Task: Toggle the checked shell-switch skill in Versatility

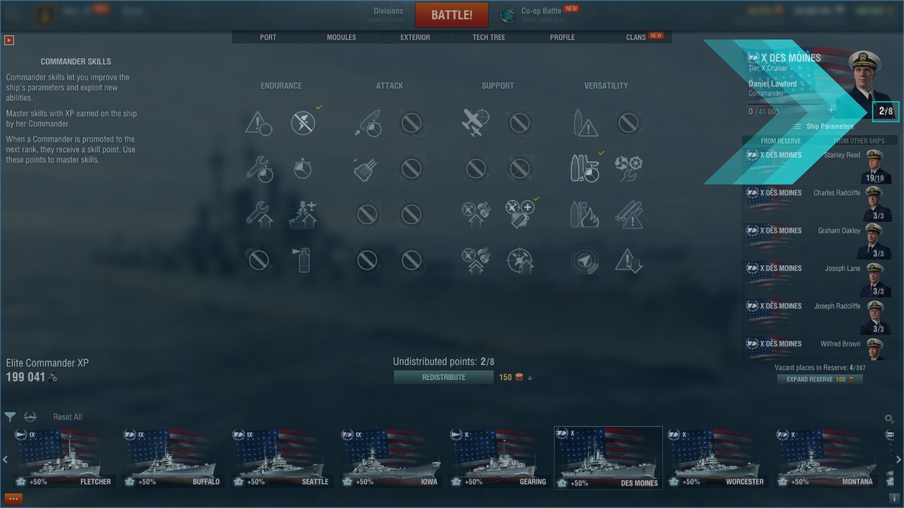Action: (x=584, y=169)
